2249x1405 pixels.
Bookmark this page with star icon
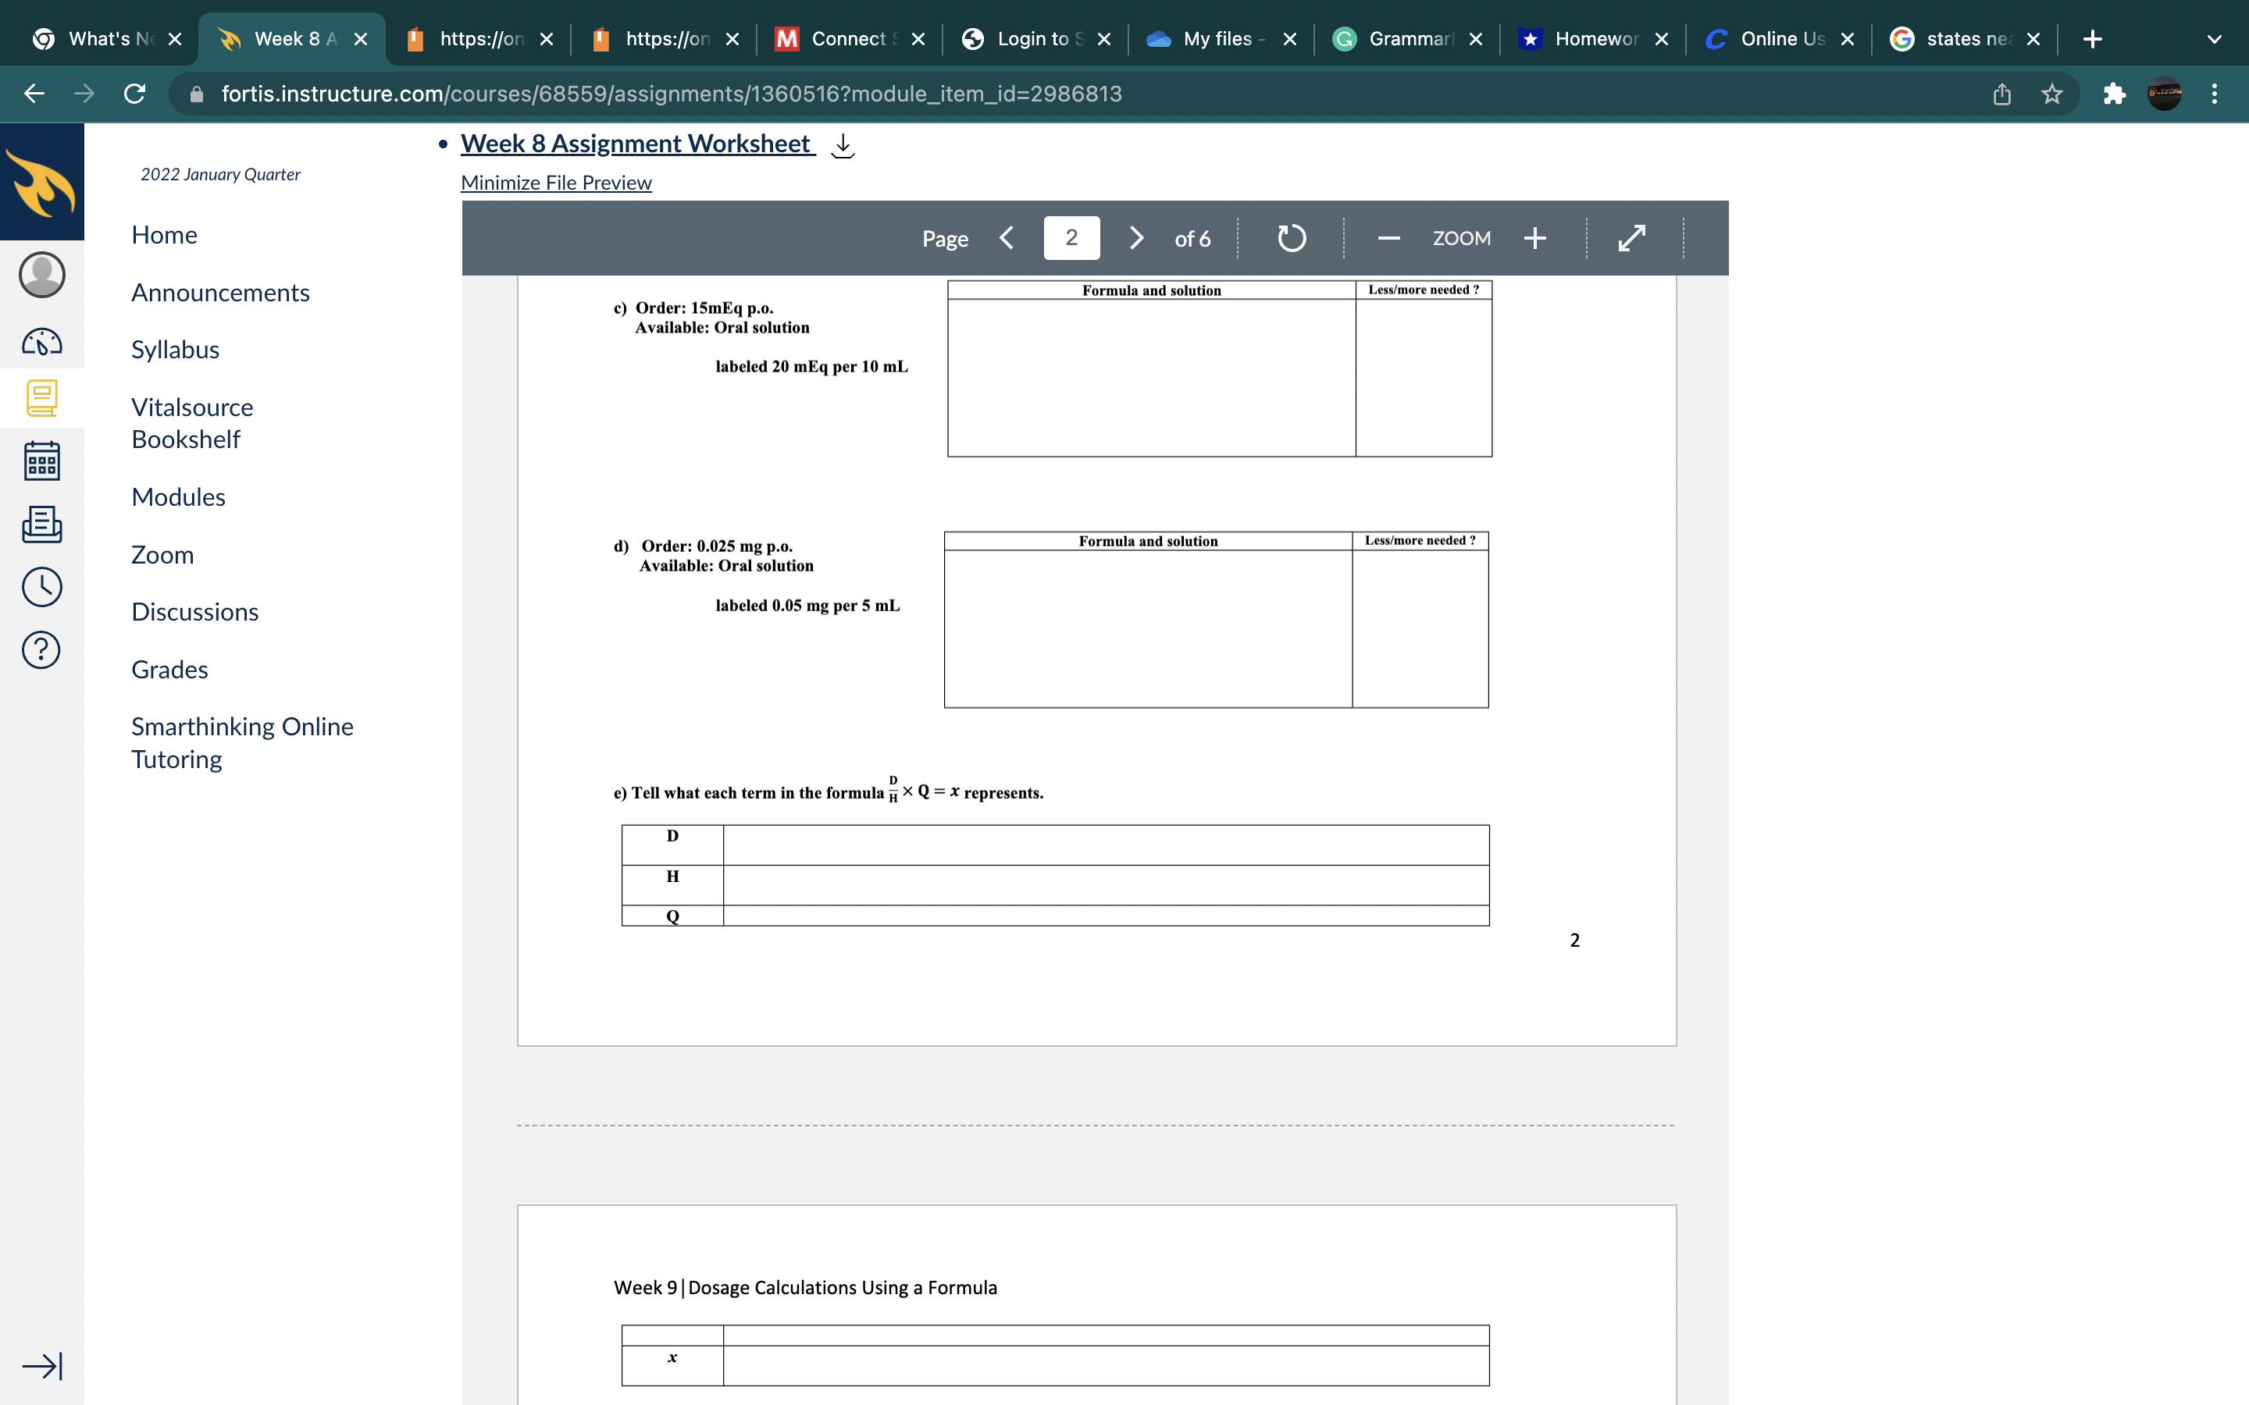[x=2052, y=94]
